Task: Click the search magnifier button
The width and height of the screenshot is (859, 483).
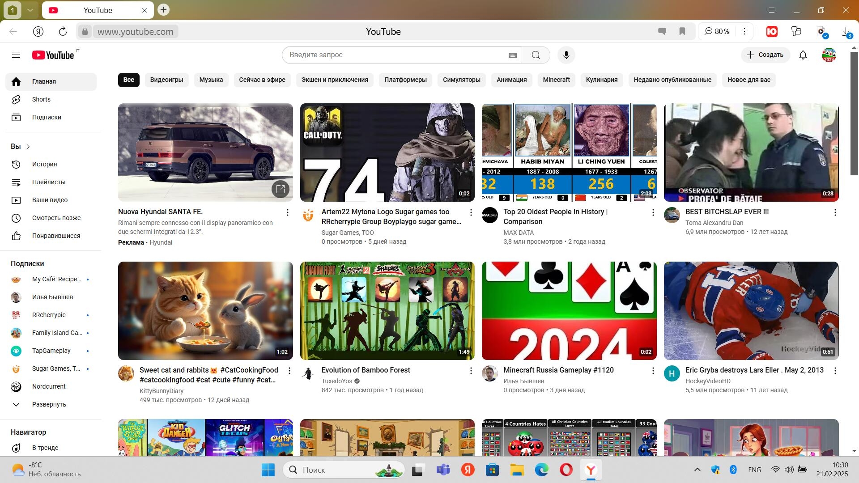Action: click(536, 55)
